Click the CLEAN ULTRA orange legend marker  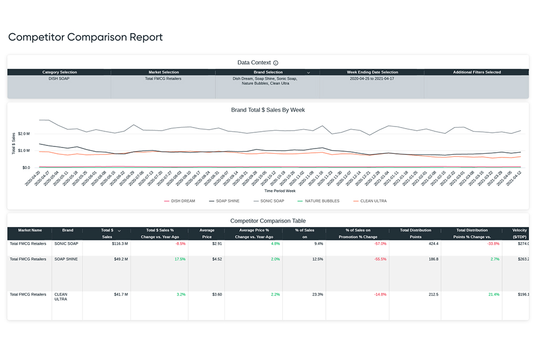356,201
